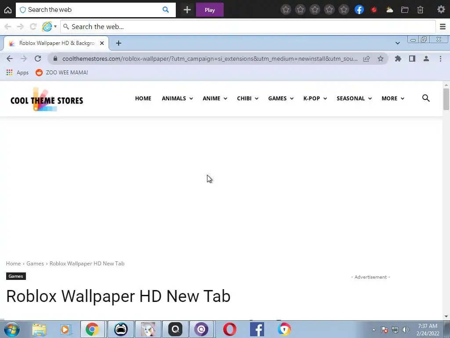Open Chrome profile icon
Viewport: 450px width, 338px height.
click(x=426, y=59)
